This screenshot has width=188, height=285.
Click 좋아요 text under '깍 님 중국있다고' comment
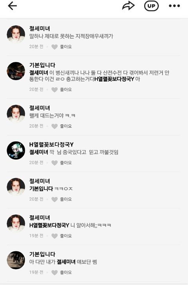tap(66, 163)
